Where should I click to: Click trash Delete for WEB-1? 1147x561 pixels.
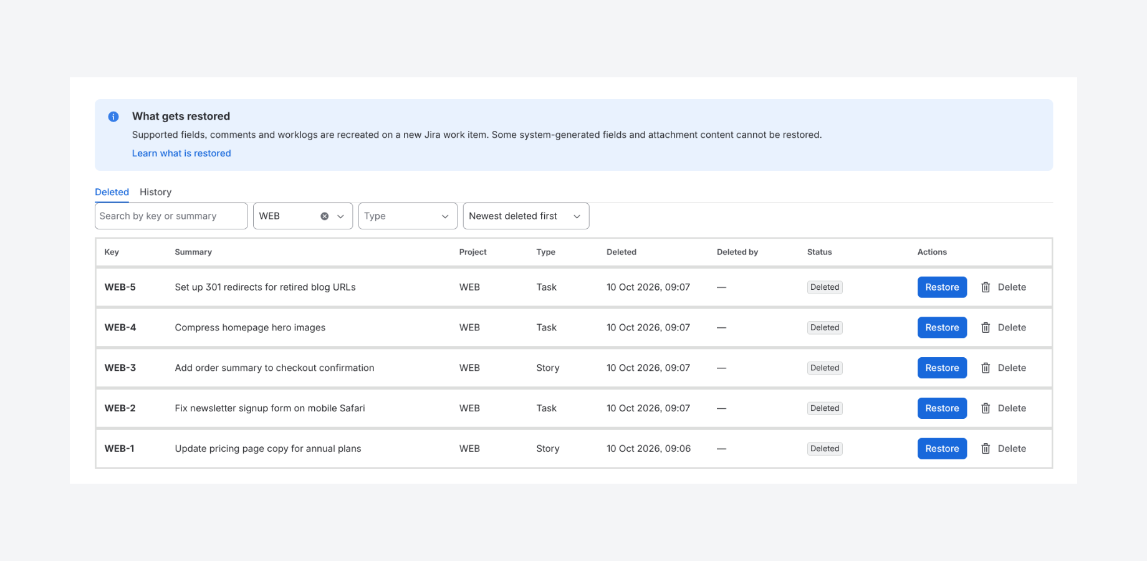(x=1003, y=449)
